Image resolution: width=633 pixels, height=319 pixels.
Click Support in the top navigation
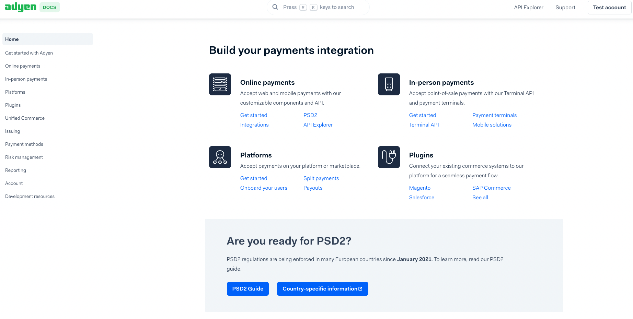[x=565, y=7]
